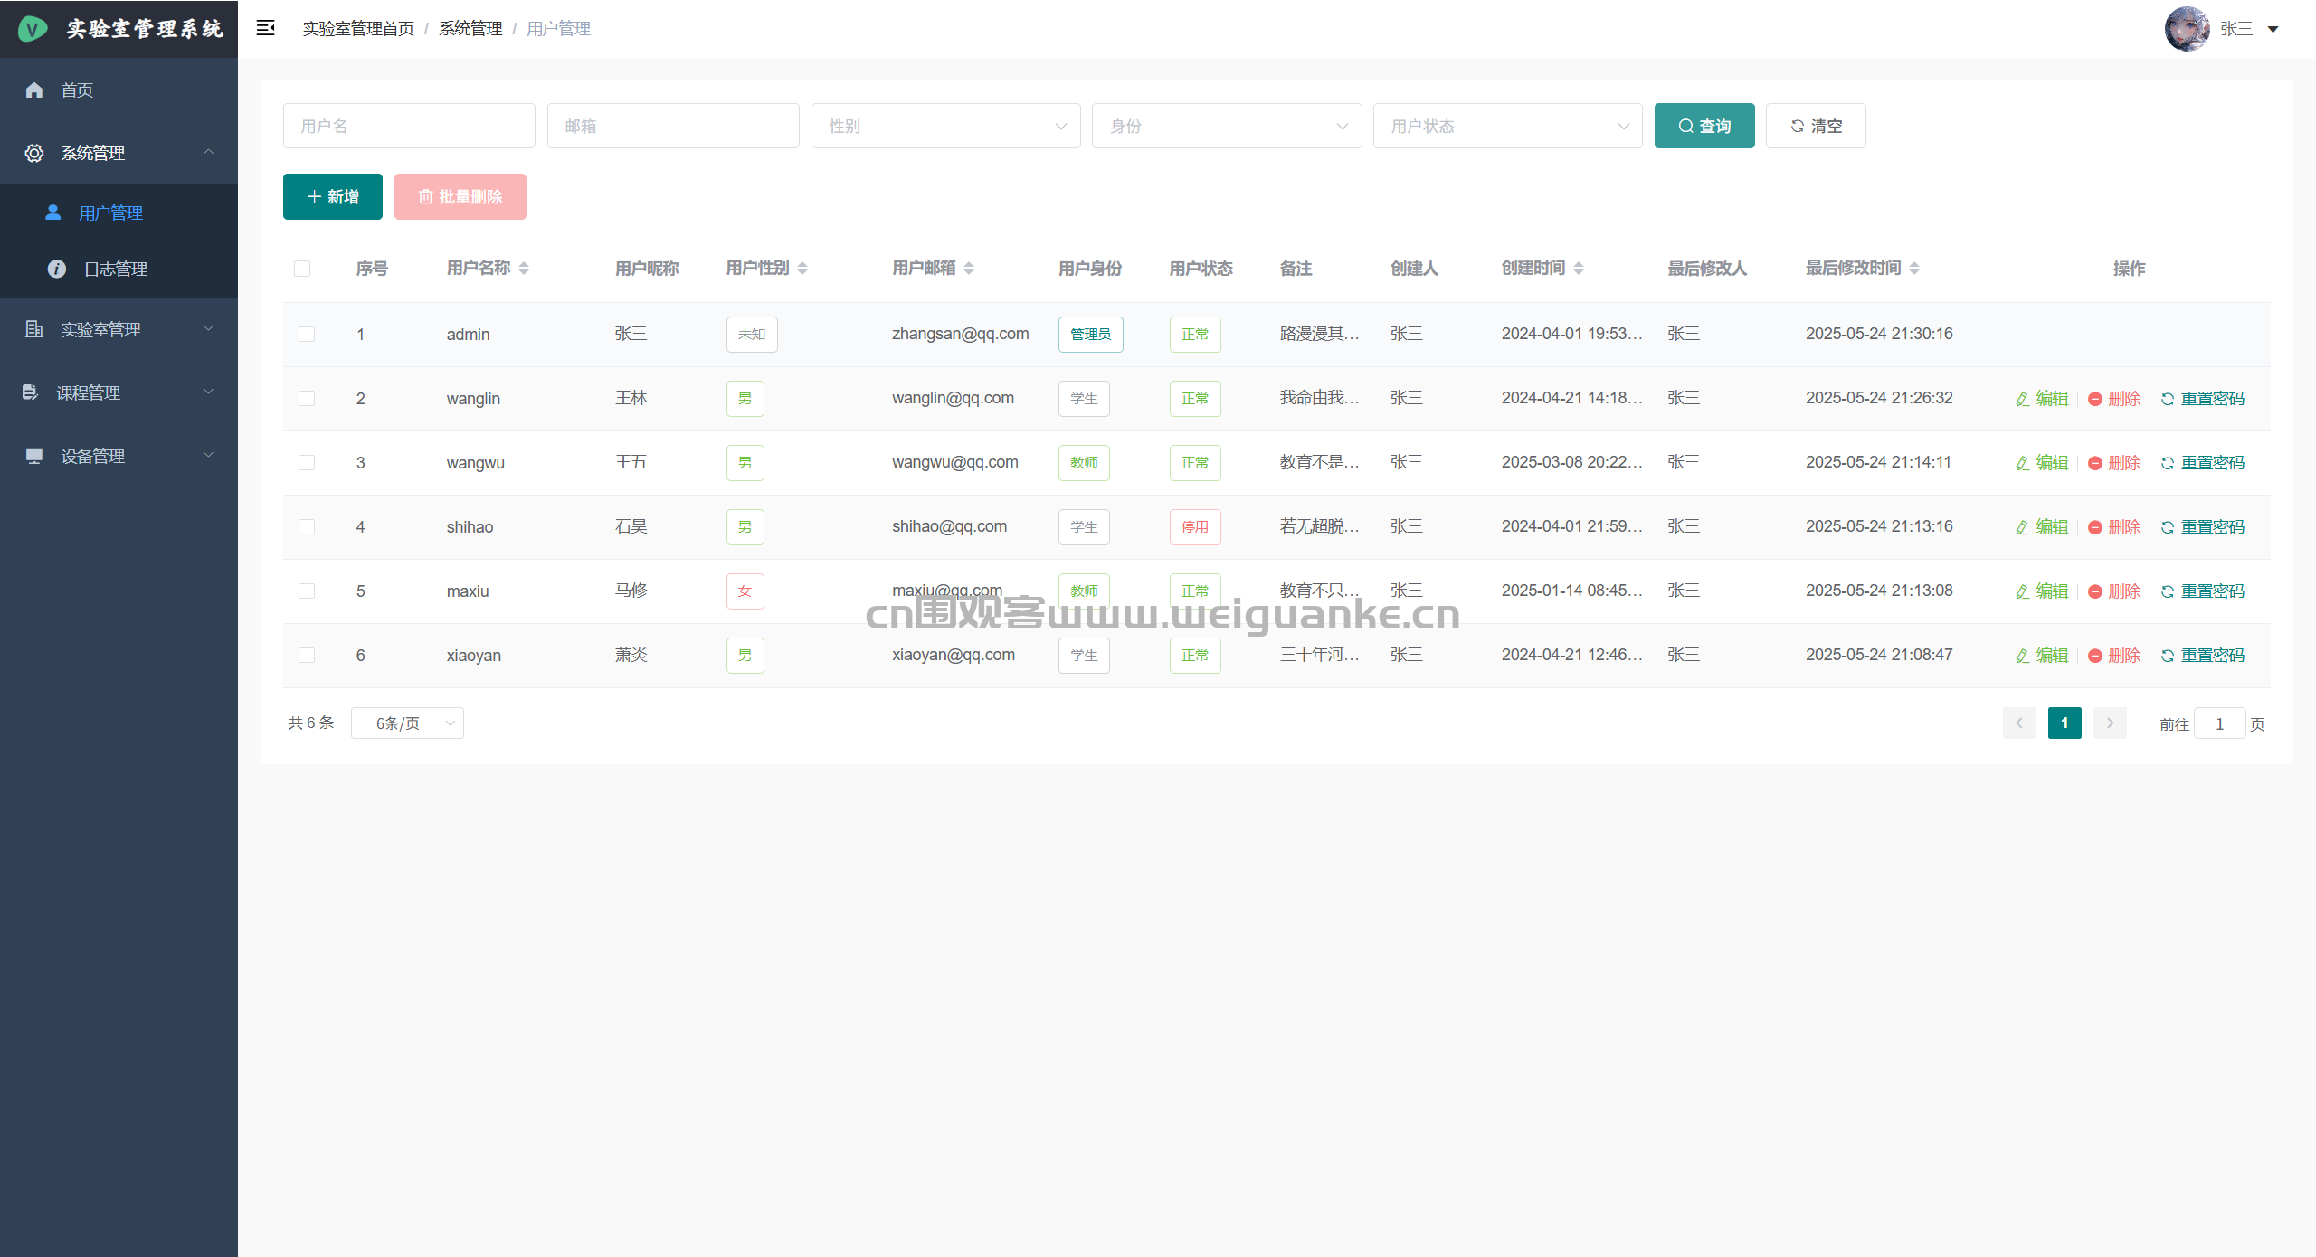Click the 创建时间 column sort arrows
Image resolution: width=2316 pixels, height=1257 pixels.
point(1579,269)
